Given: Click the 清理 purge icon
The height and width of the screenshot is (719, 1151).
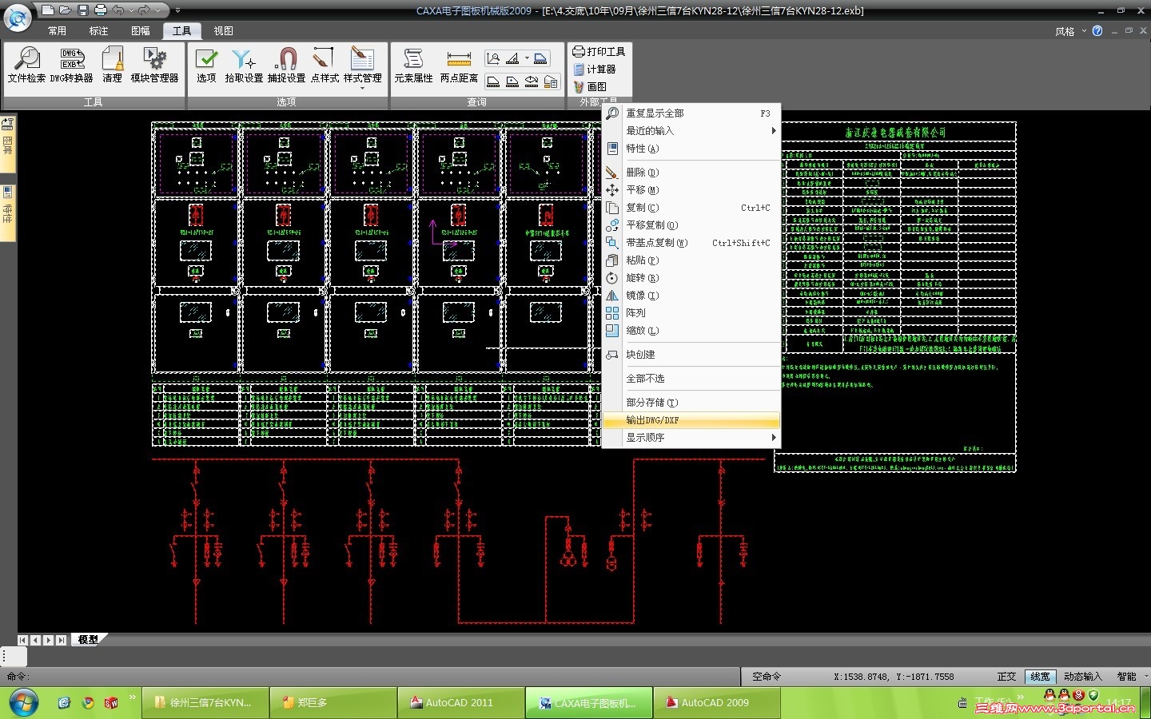Looking at the screenshot, I should [113, 65].
